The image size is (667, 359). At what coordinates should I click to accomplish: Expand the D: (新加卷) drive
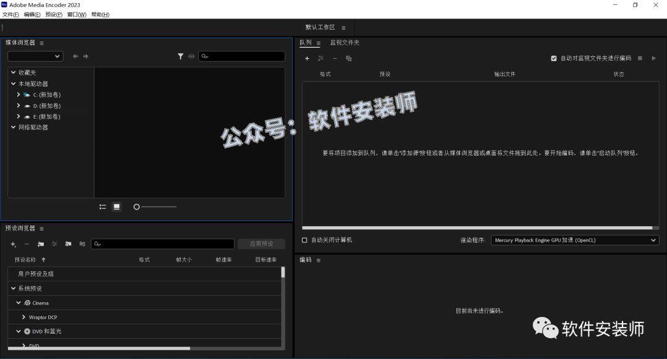(19, 106)
